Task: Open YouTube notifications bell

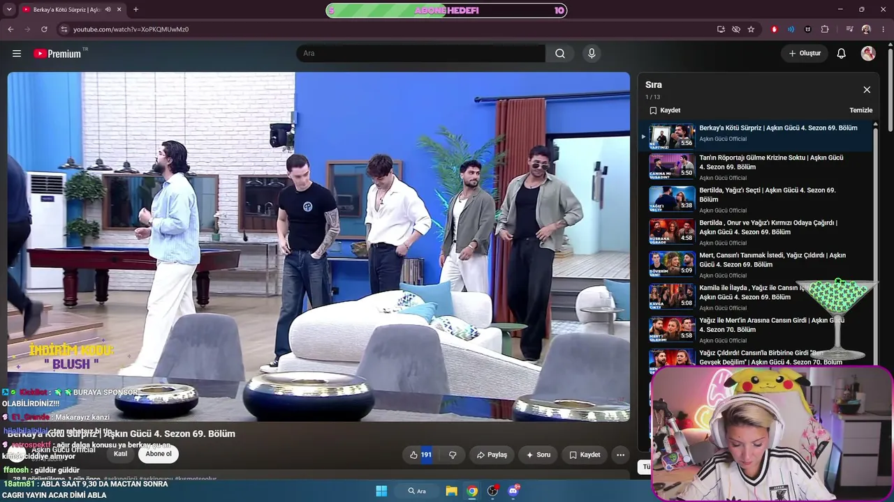Action: (x=842, y=54)
